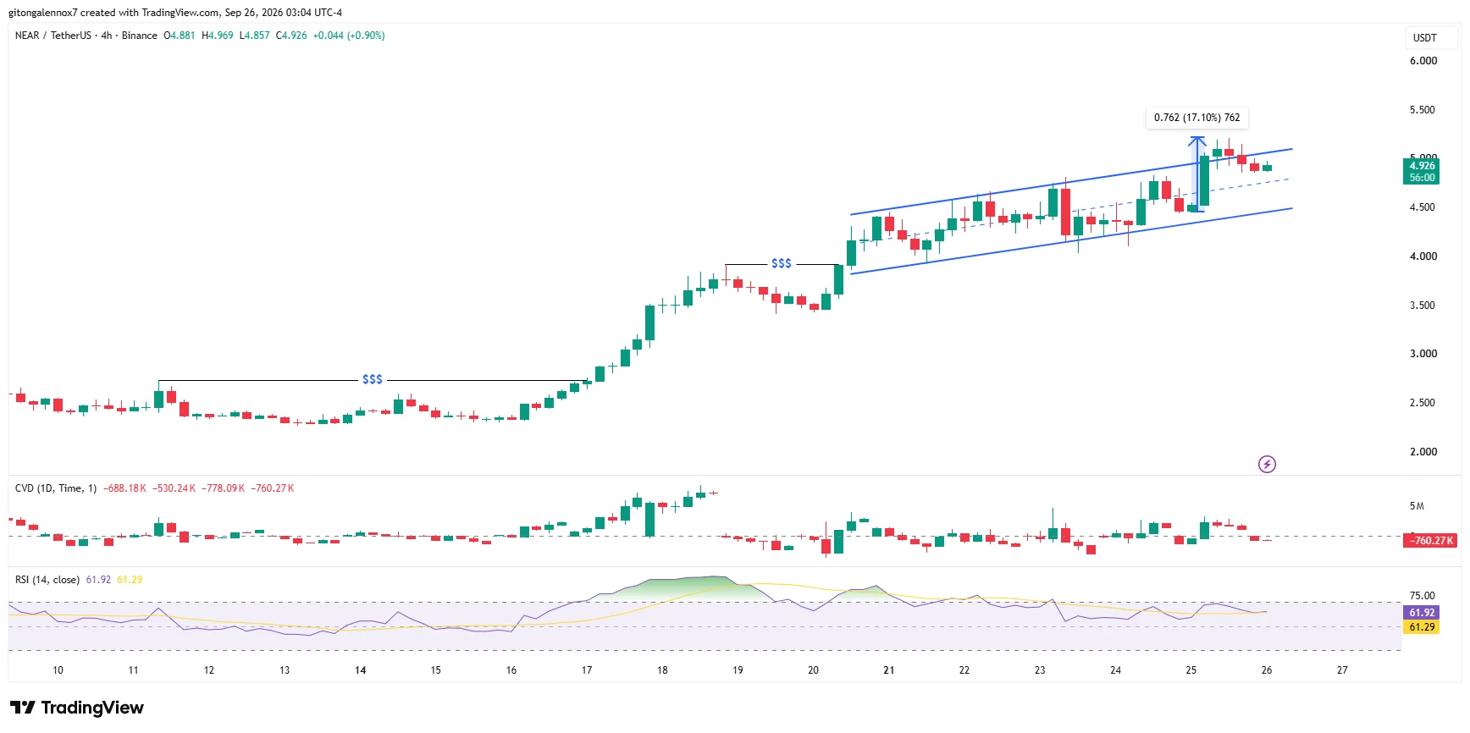The image size is (1470, 733).
Task: Click the 3.500 price scale label
Action: pyautogui.click(x=1423, y=306)
